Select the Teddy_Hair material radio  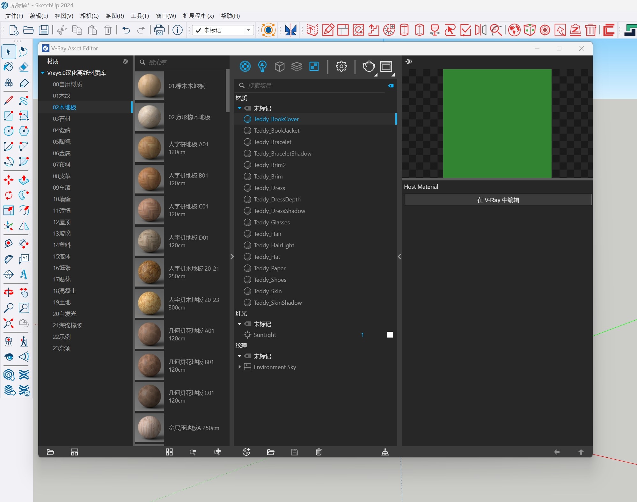tap(247, 234)
